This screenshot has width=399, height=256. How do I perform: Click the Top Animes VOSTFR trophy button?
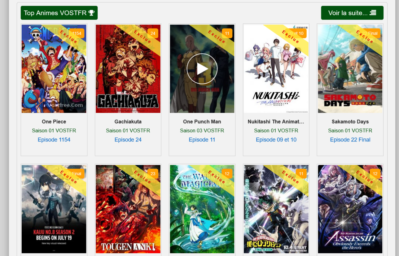coord(59,13)
